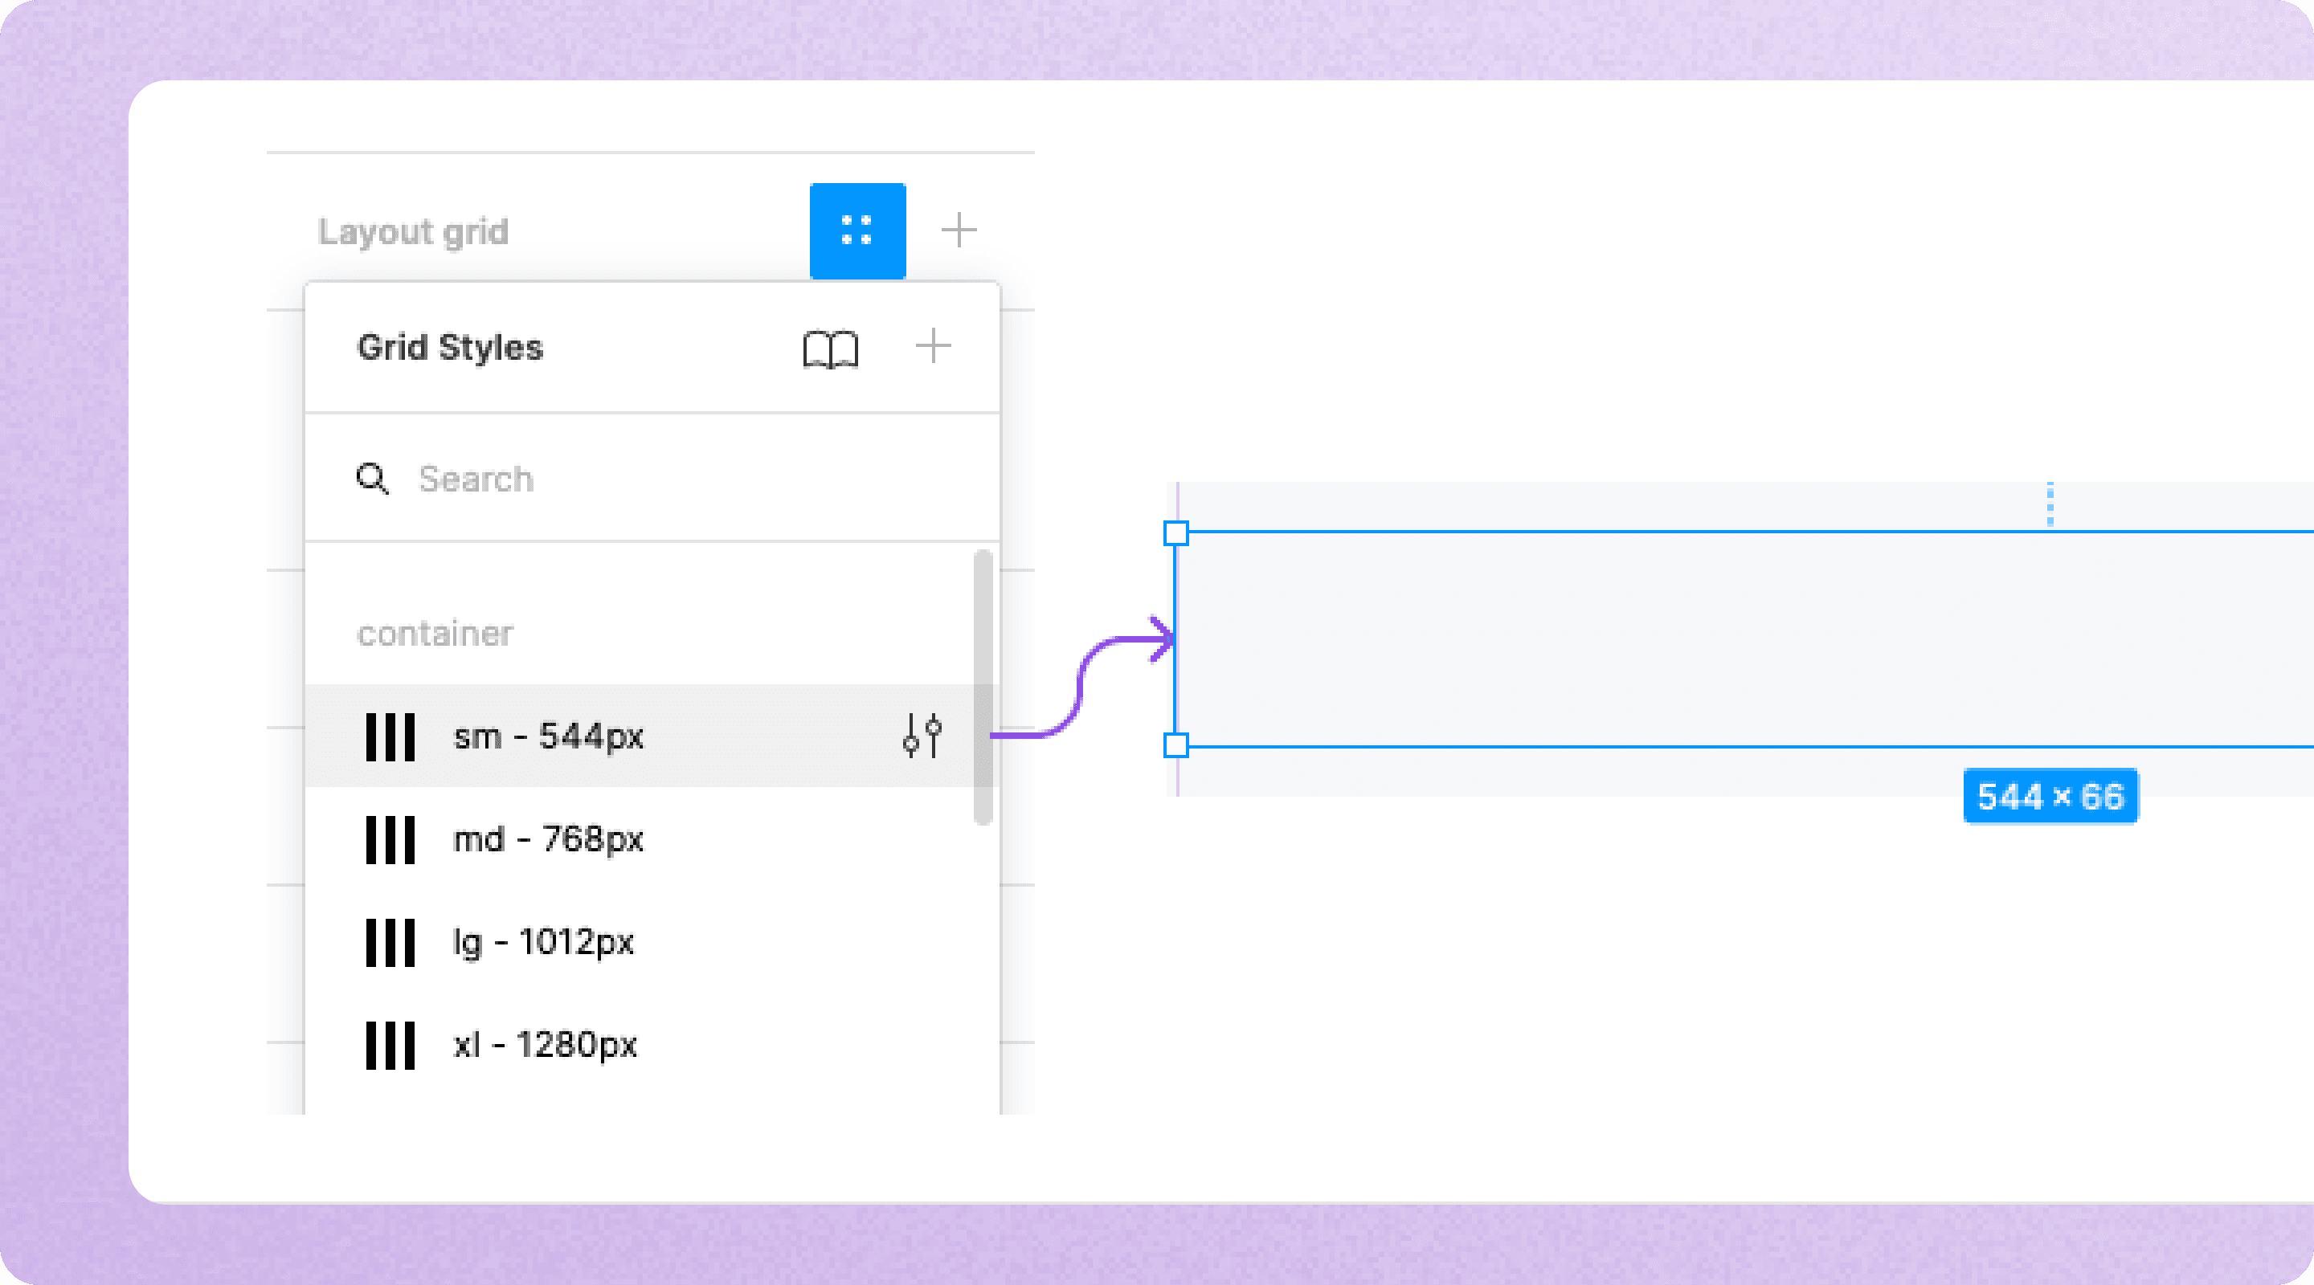
Task: Click the search magnifier icon
Action: pyautogui.click(x=372, y=479)
